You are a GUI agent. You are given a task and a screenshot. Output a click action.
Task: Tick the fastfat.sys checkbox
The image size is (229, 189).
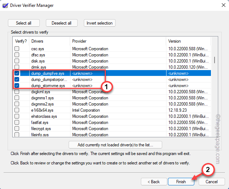tap(17, 123)
